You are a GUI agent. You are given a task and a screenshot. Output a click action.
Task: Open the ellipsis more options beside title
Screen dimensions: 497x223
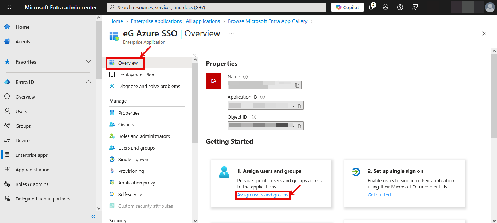point(231,33)
